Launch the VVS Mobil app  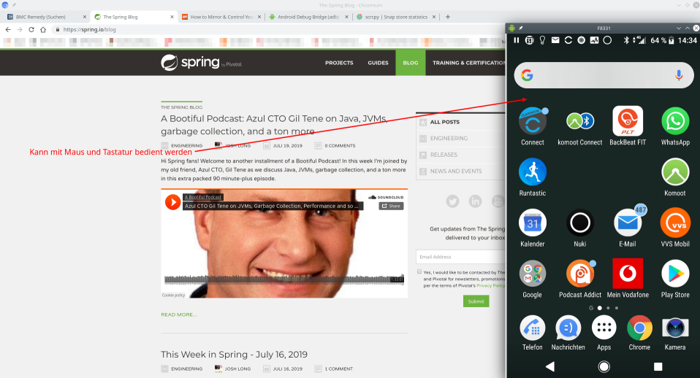tap(675, 223)
